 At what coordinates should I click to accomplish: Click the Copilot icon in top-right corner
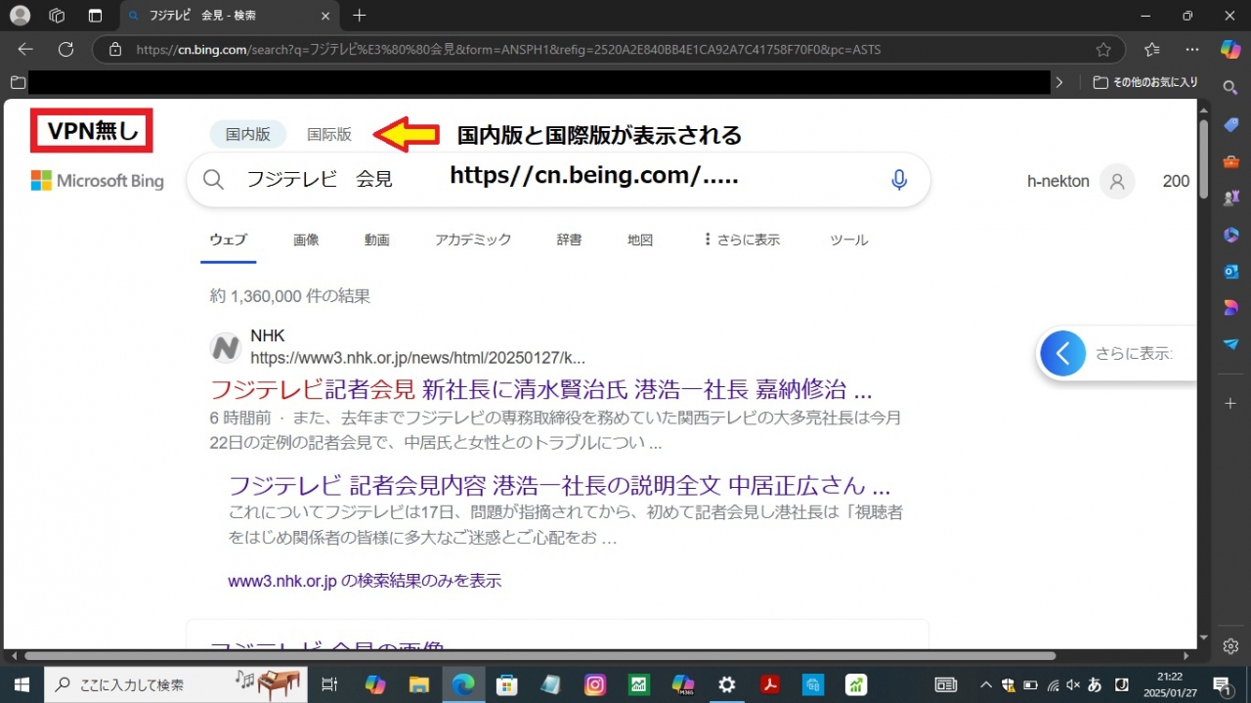point(1230,49)
